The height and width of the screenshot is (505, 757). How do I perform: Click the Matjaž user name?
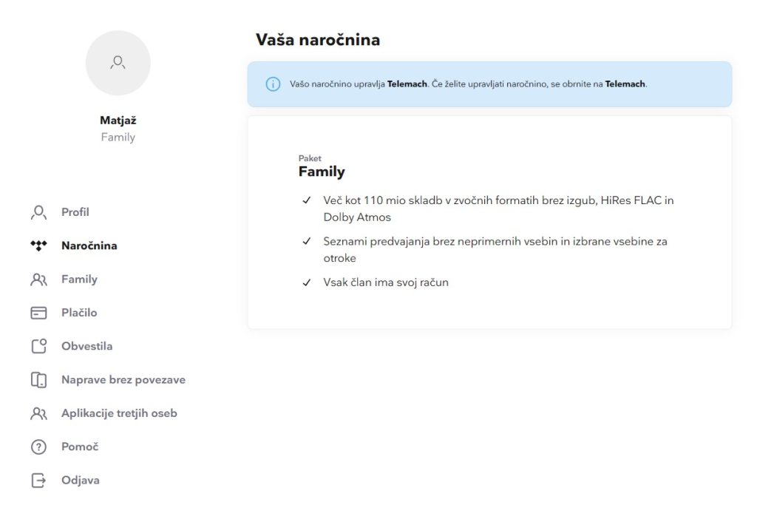point(118,121)
